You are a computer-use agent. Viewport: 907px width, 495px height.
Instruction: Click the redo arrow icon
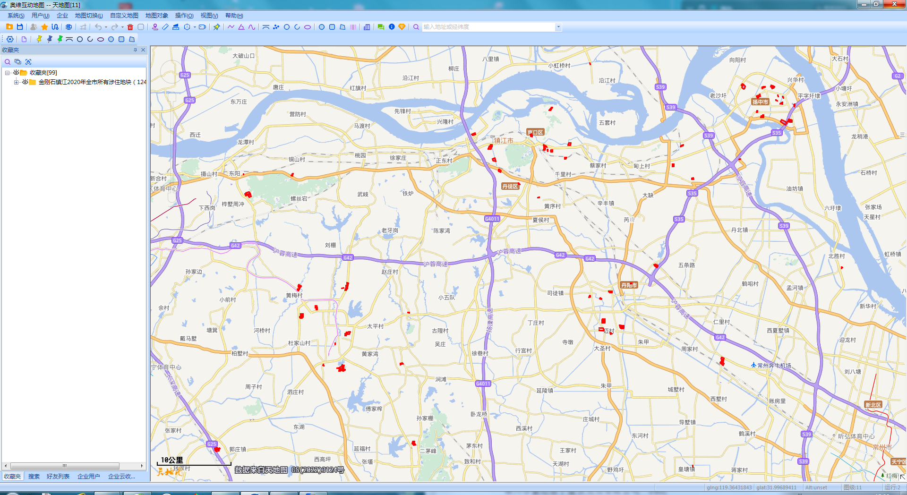(x=114, y=27)
